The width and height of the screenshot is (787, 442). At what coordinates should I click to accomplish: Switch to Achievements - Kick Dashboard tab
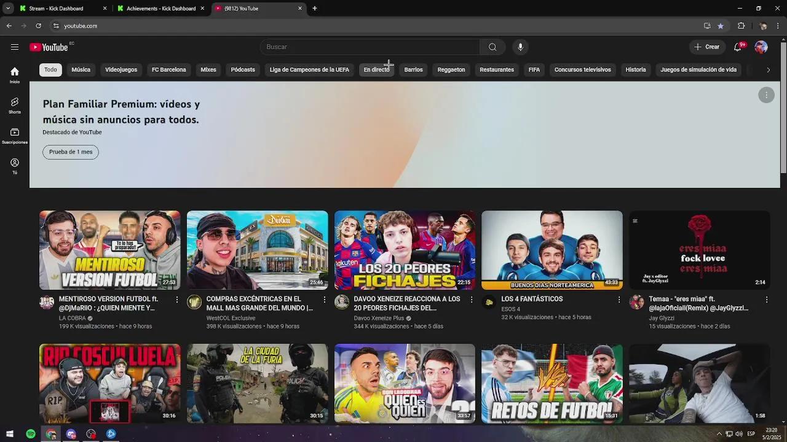tap(160, 9)
